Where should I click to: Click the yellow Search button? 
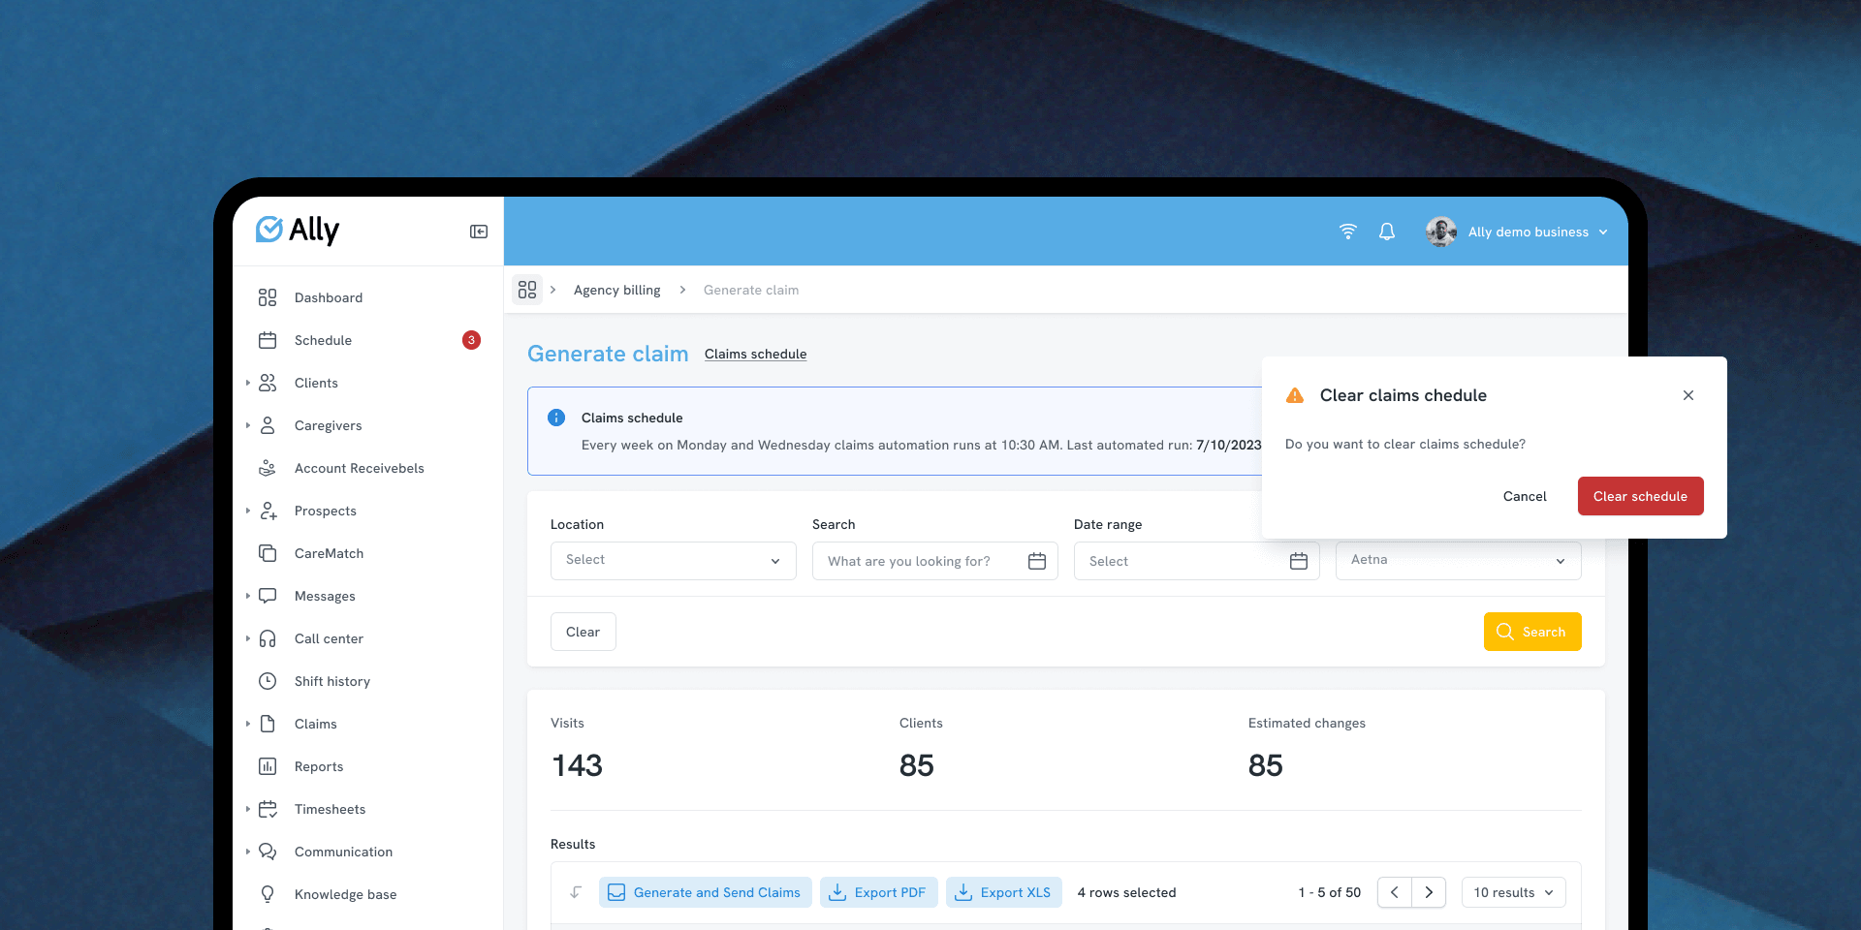1532,632
